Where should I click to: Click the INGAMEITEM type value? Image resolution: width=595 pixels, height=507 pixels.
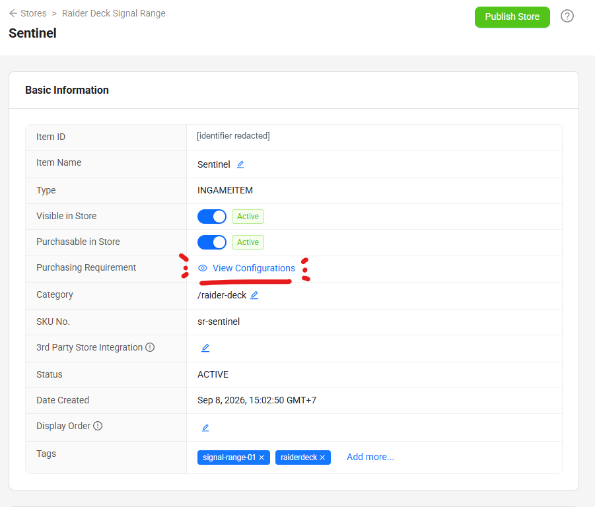click(x=225, y=190)
